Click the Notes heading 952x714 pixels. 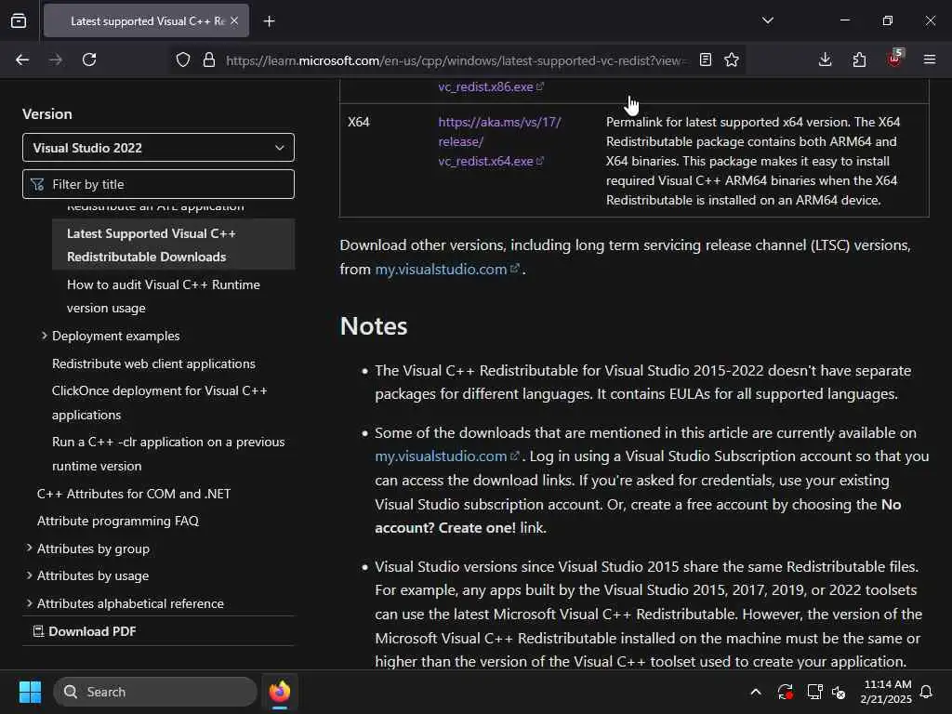(374, 326)
